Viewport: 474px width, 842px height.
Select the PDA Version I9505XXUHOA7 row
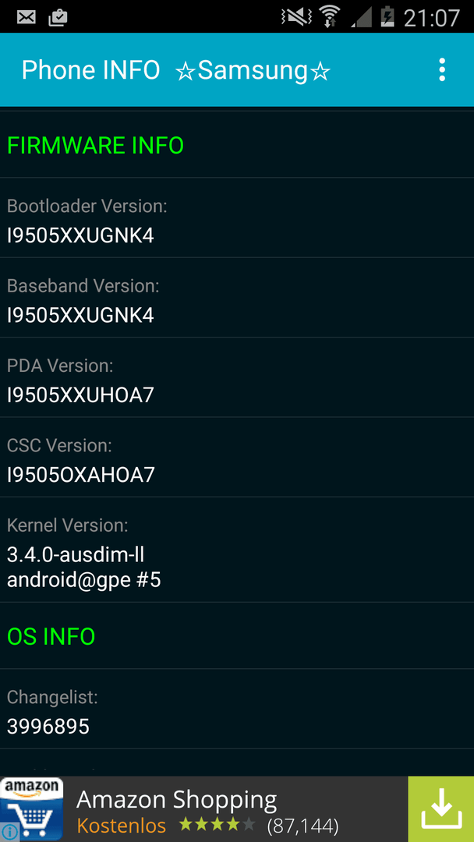point(237,377)
